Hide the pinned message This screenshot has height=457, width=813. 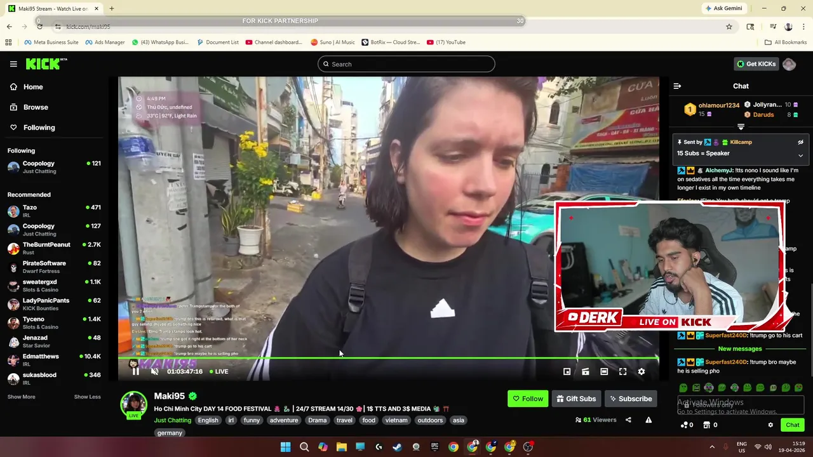coord(800,142)
